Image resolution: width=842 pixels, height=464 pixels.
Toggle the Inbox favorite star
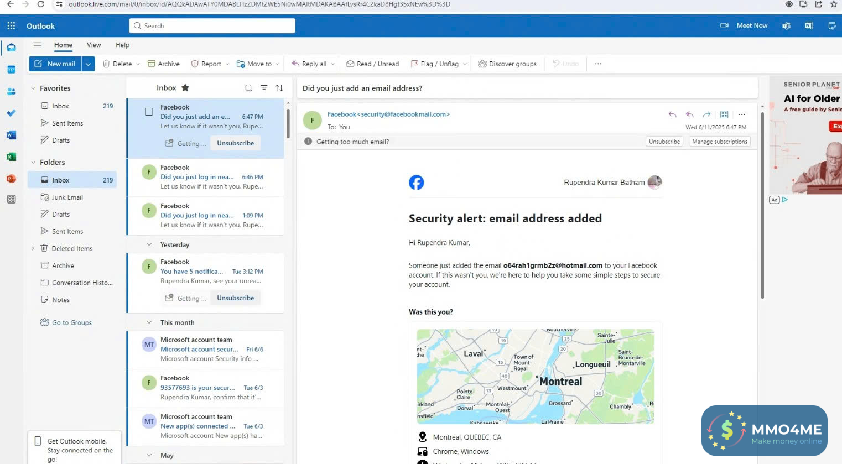185,87
